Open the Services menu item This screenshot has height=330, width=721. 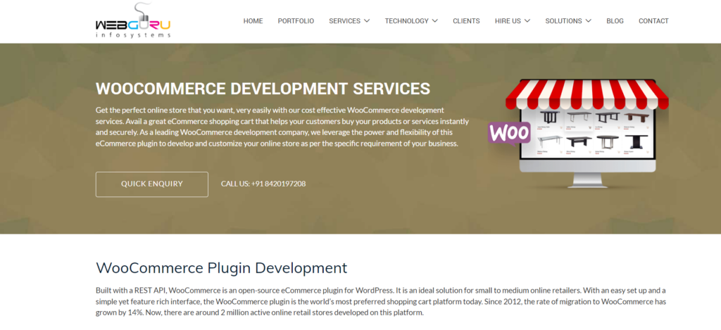point(344,21)
